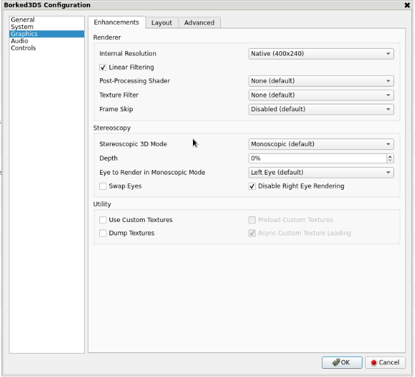This screenshot has height=377, width=415.
Task: Click the Texture Filter label
Action: (x=119, y=95)
